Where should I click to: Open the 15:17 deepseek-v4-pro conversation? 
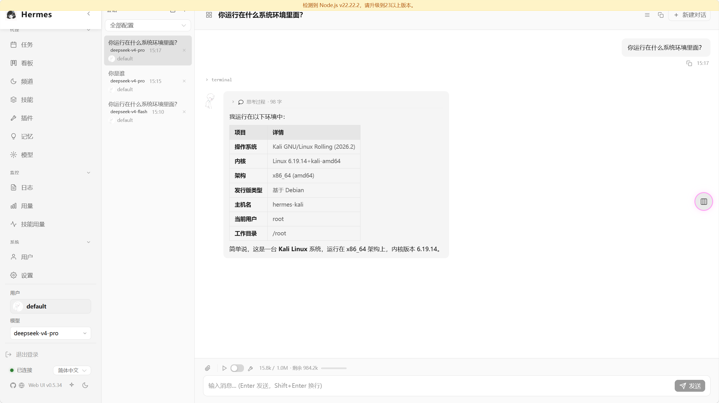pos(148,51)
